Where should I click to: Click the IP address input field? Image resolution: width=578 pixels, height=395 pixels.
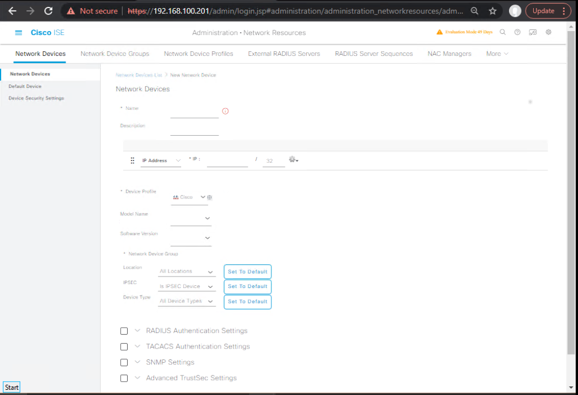click(227, 161)
